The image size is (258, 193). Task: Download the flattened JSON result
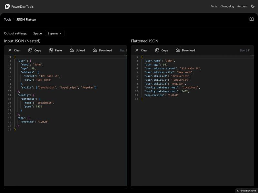185,50
